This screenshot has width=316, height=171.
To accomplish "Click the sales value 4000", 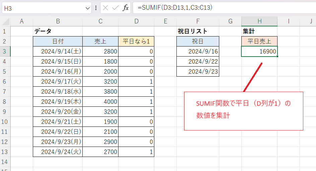I will point(100,102).
